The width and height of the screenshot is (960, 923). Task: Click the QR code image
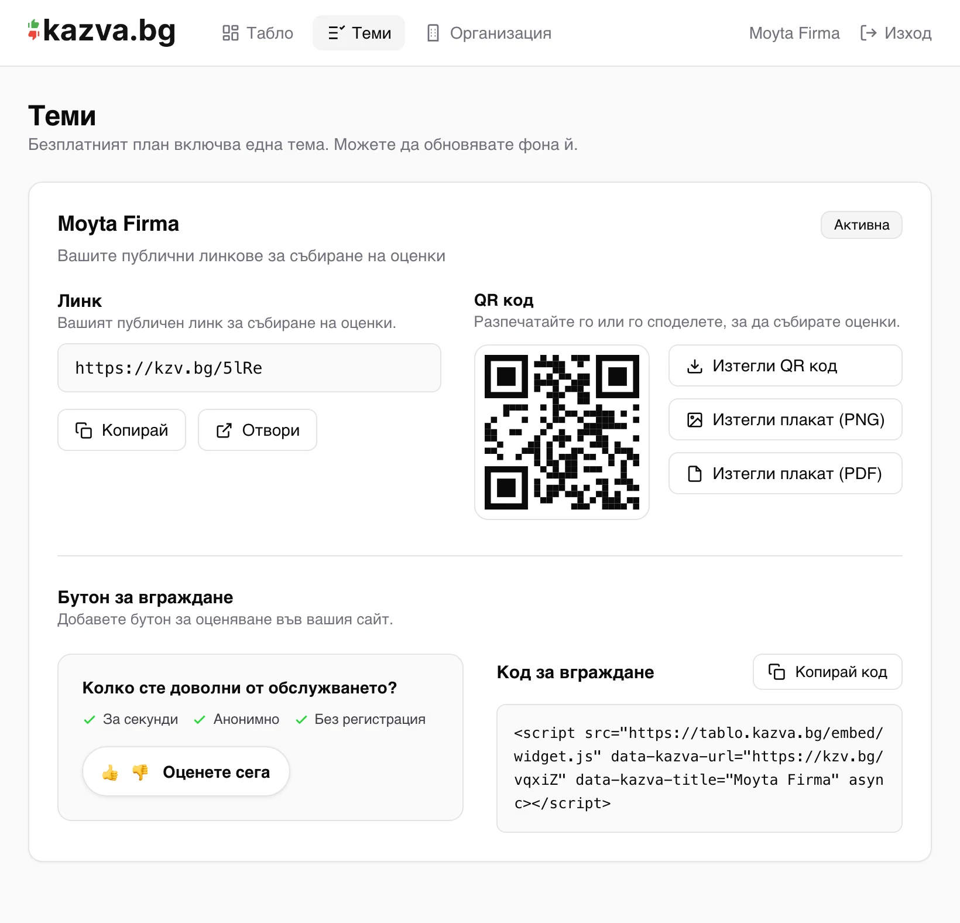(562, 432)
